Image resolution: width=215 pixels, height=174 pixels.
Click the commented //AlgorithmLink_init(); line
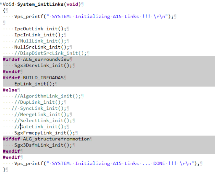tap(48, 96)
